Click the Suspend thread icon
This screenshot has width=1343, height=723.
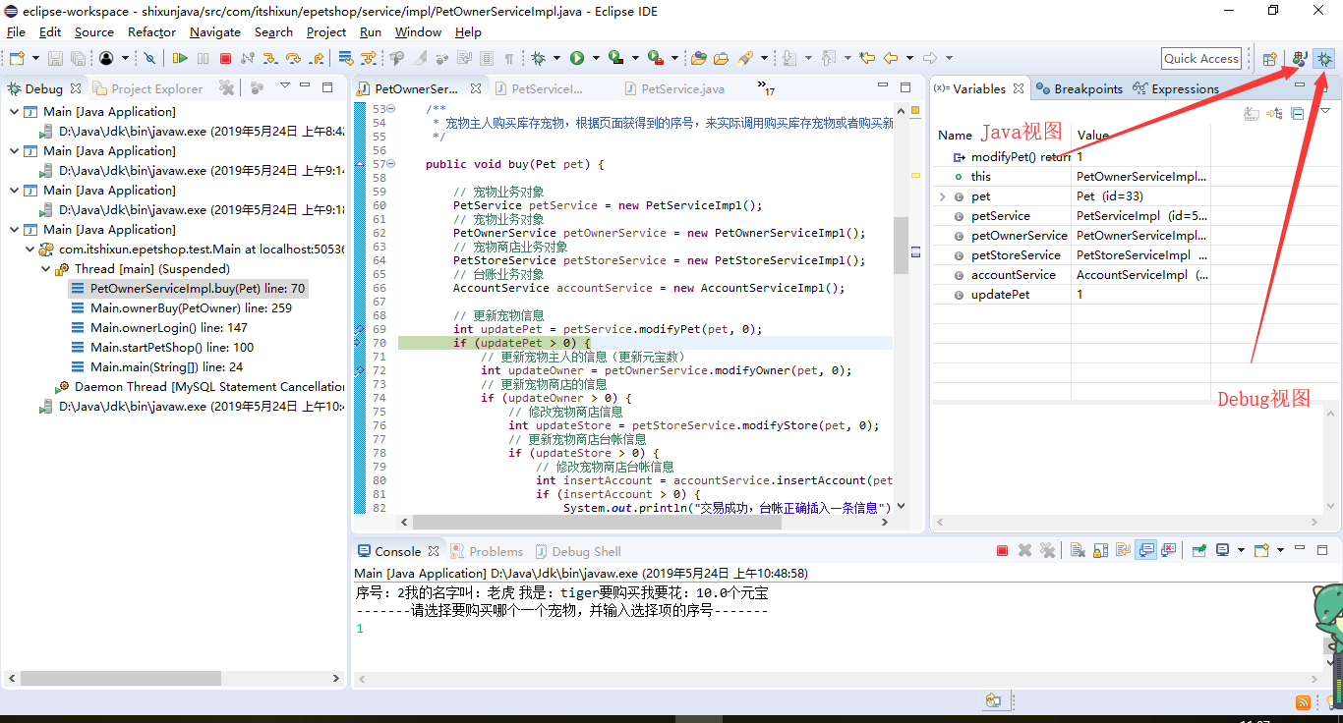pos(203,58)
